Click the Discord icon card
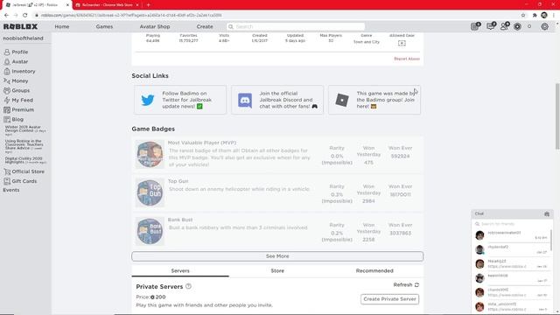 click(x=277, y=100)
